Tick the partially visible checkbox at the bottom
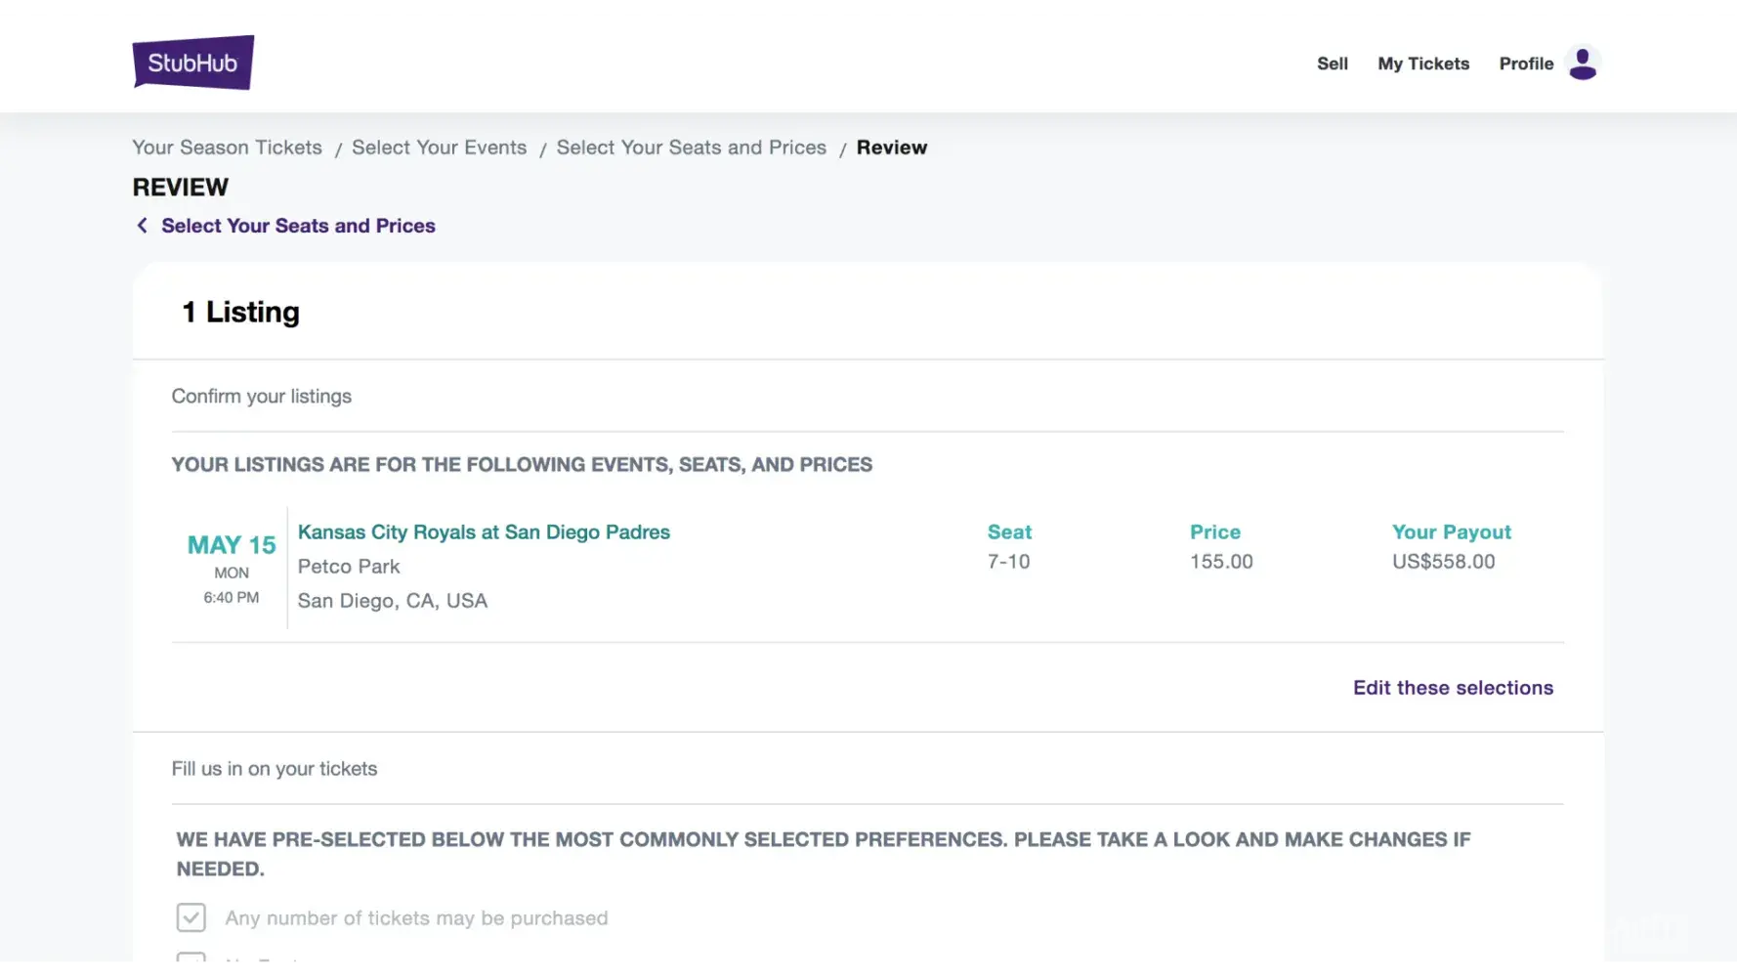Viewport: 1737px width, 977px height. pos(191,960)
